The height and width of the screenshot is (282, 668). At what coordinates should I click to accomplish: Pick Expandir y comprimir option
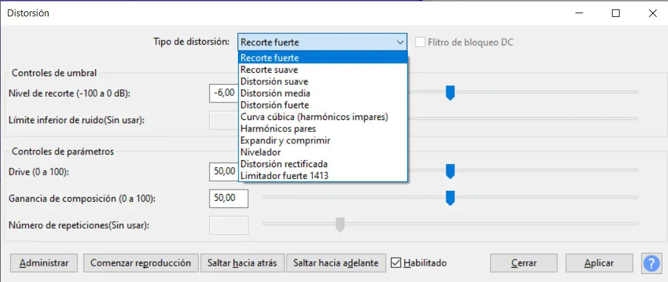coord(285,141)
